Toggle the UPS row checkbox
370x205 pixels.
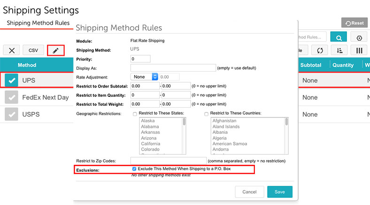(11, 81)
